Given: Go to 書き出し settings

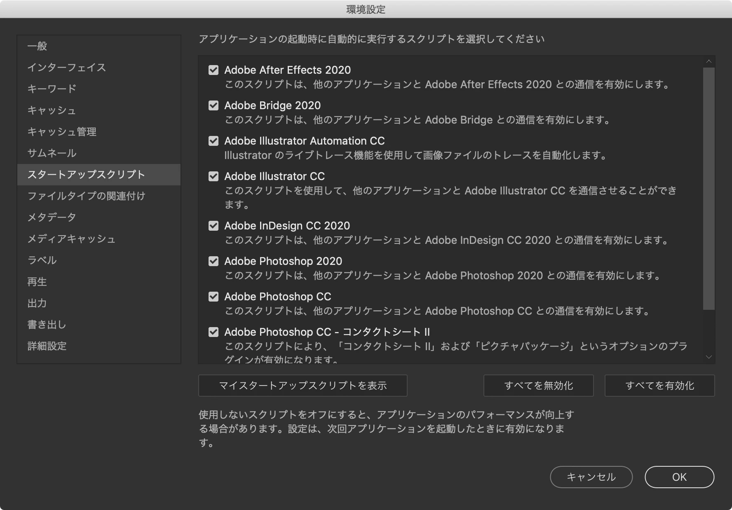Looking at the screenshot, I should pyautogui.click(x=99, y=325).
